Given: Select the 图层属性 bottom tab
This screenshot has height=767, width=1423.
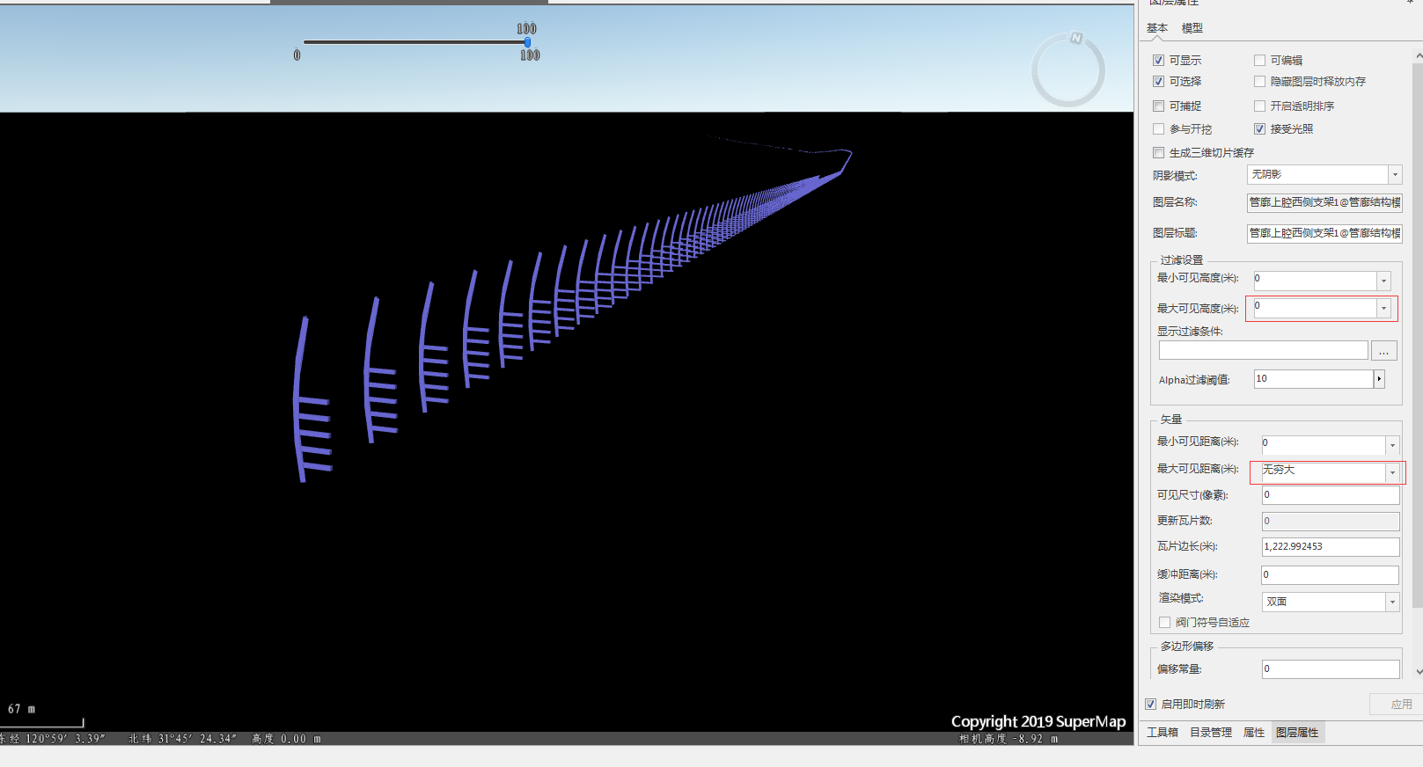Looking at the screenshot, I should [x=1297, y=733].
